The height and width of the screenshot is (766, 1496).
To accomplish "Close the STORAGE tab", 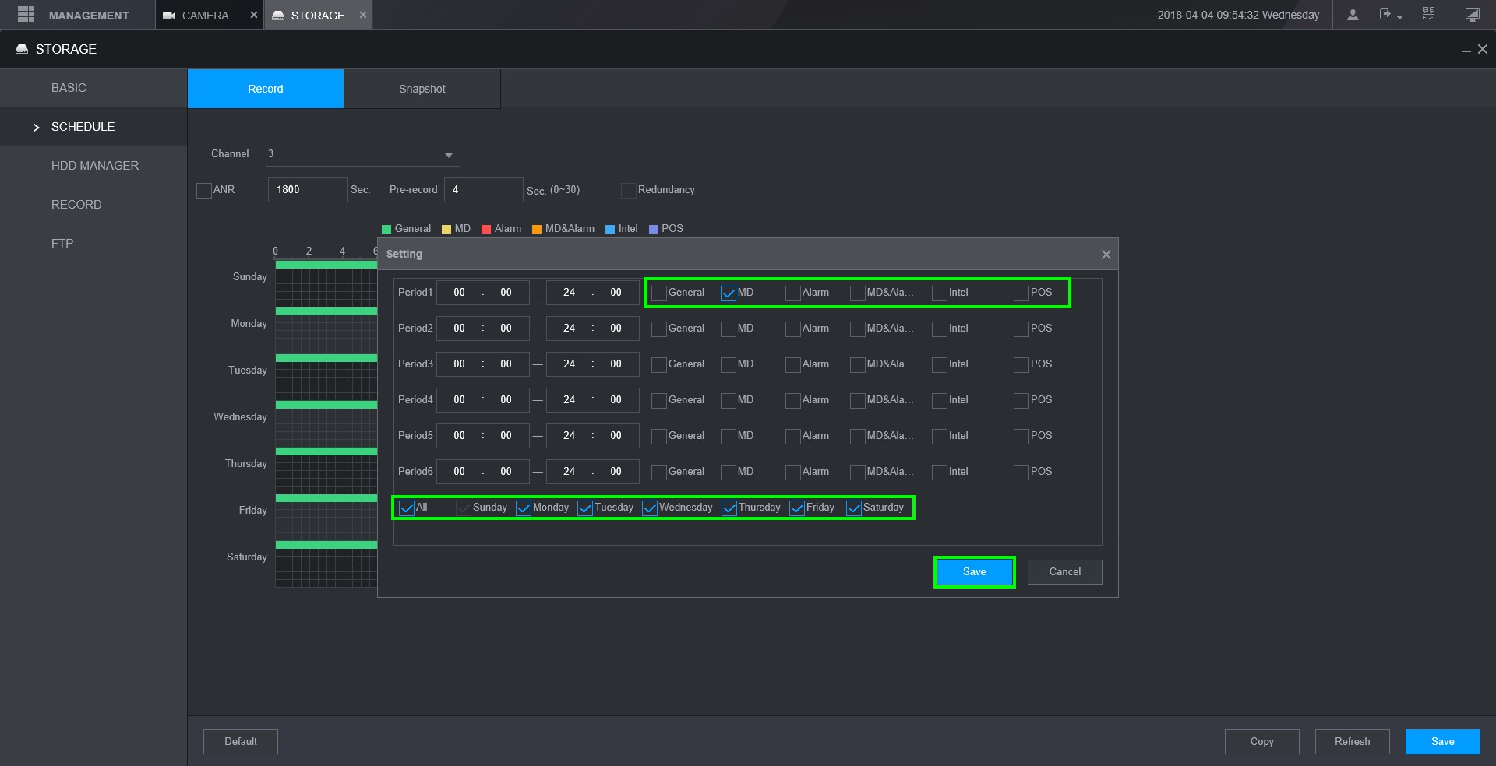I will pos(362,15).
